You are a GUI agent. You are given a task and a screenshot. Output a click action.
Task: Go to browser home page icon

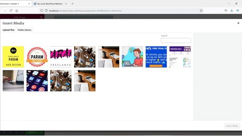point(17,11)
